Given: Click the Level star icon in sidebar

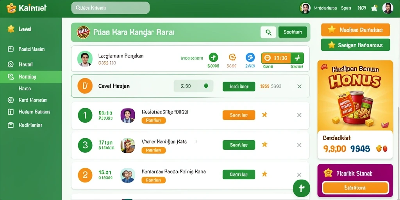Looking at the screenshot, I should point(11,29).
